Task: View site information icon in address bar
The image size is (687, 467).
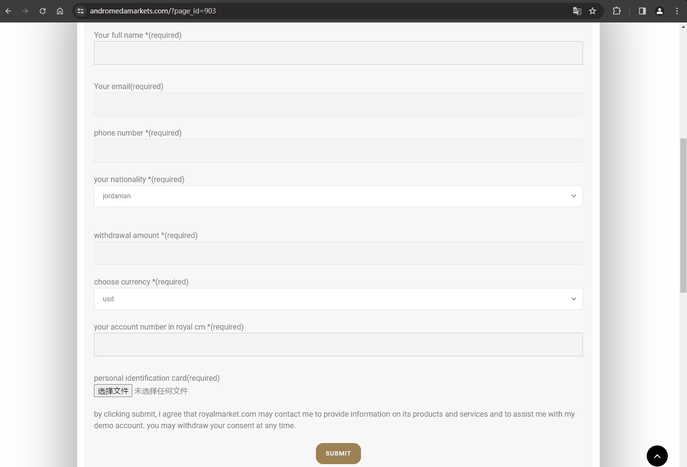Action: point(81,11)
